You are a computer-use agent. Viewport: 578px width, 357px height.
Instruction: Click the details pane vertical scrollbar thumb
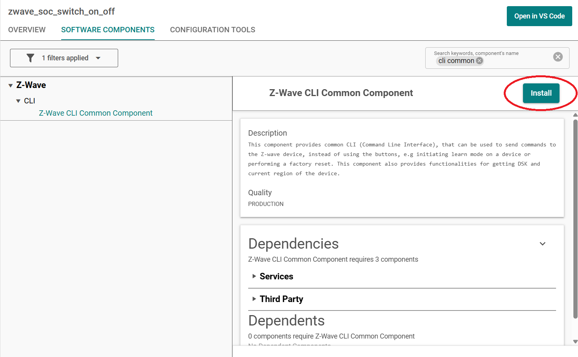575,219
